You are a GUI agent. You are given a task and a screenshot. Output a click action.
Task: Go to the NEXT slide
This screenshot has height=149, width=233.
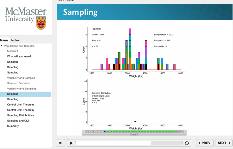[224, 143]
